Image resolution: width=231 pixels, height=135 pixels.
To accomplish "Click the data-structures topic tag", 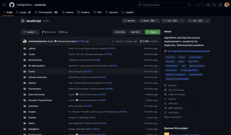I will point(197,66).
